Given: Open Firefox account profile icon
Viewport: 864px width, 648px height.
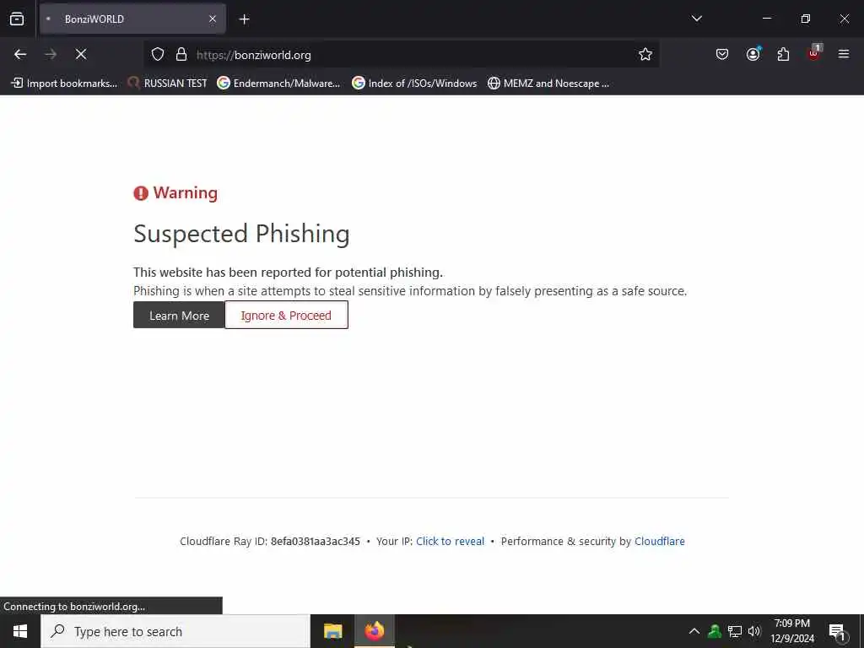Looking at the screenshot, I should tap(753, 54).
